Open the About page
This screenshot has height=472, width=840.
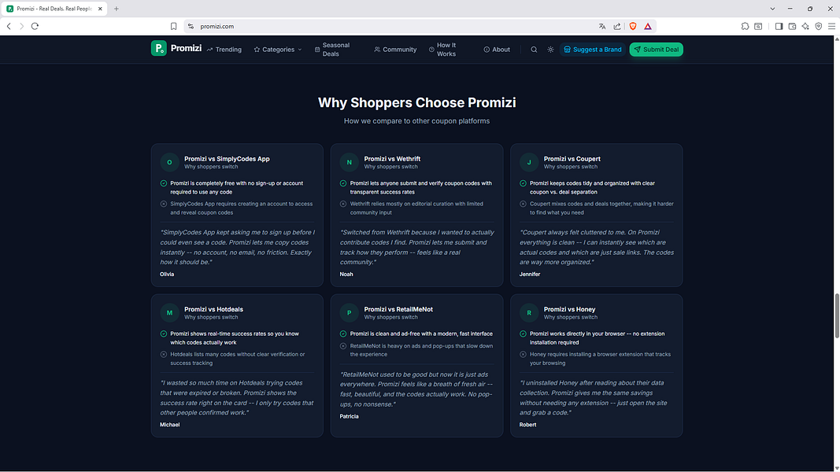[497, 50]
